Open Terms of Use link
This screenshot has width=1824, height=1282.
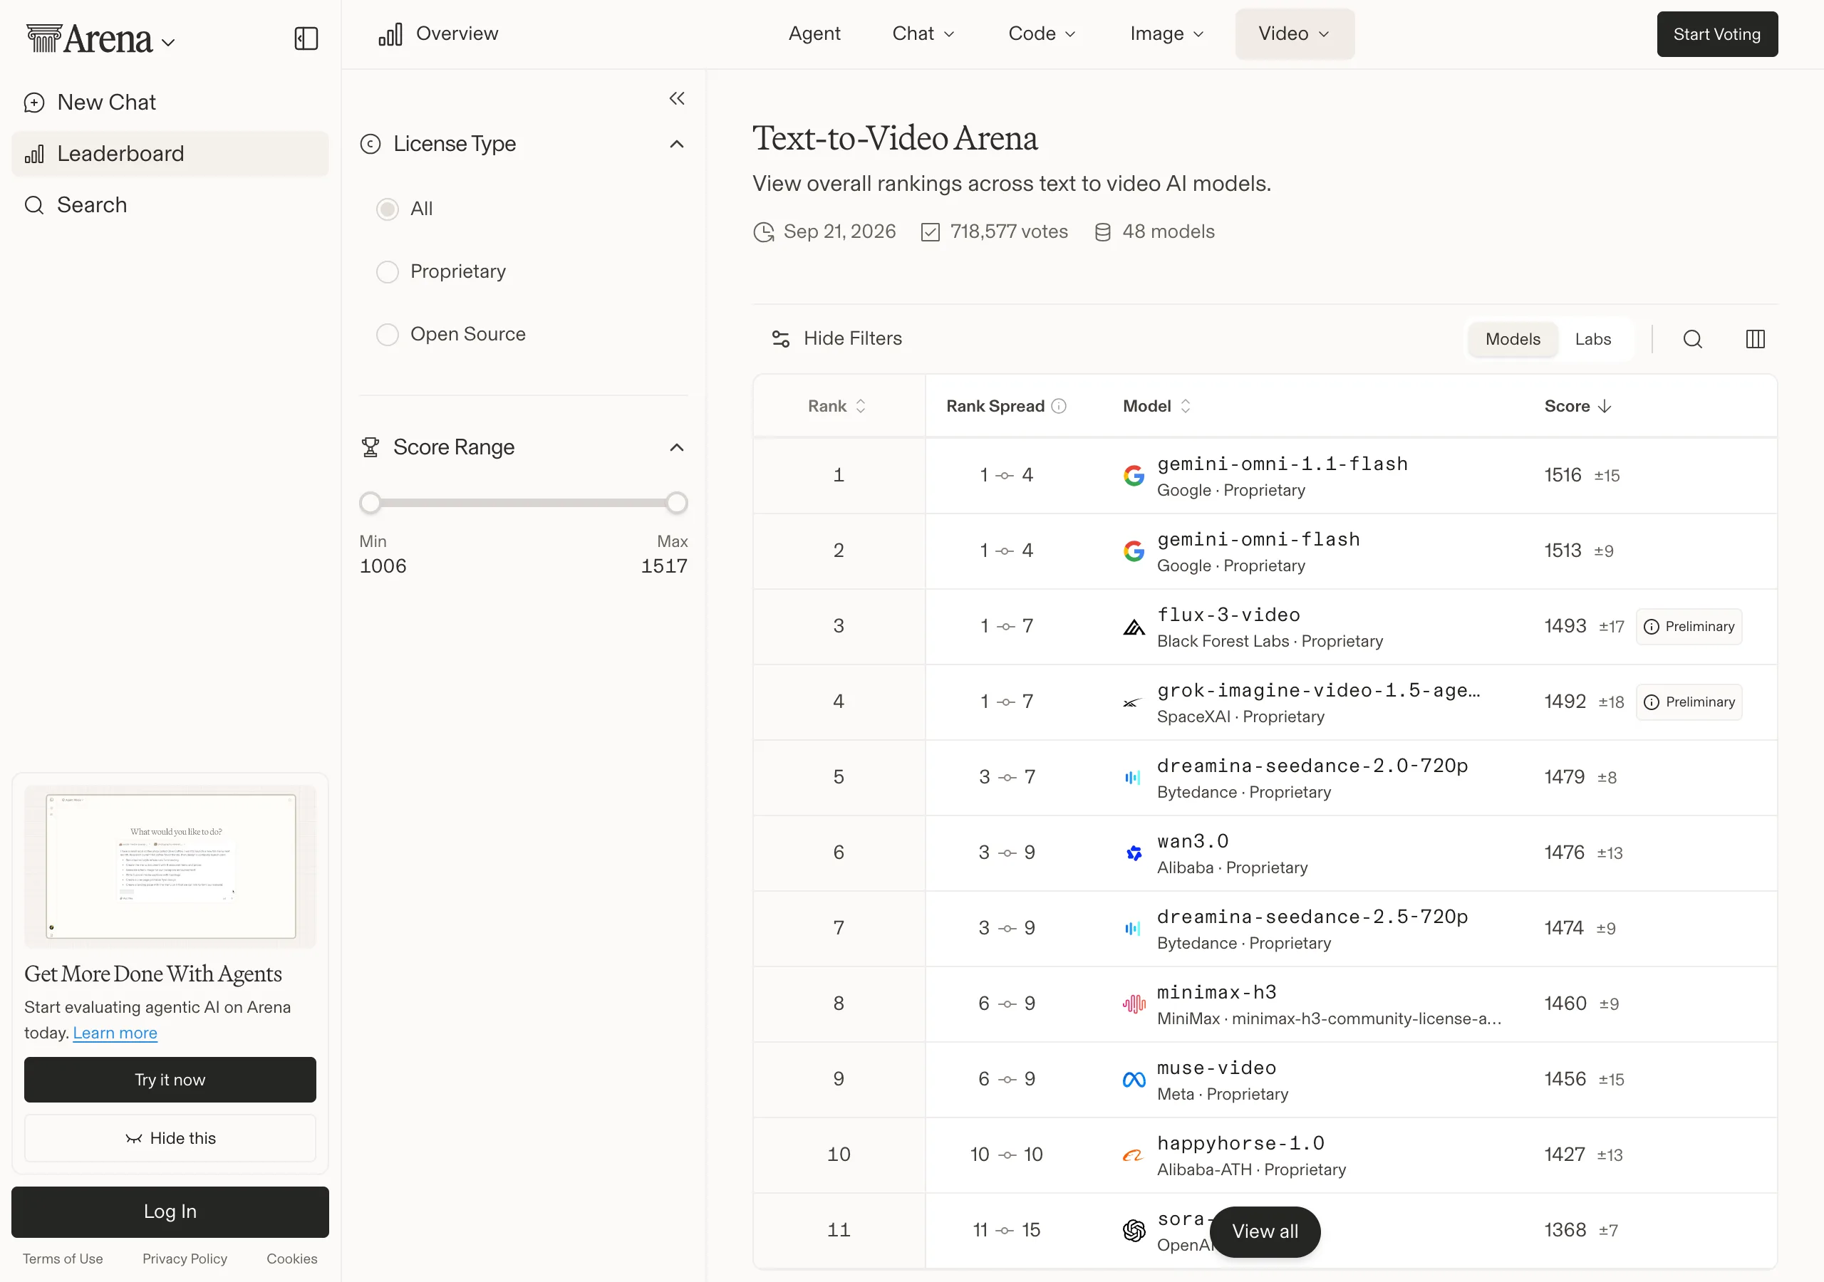[x=63, y=1259]
